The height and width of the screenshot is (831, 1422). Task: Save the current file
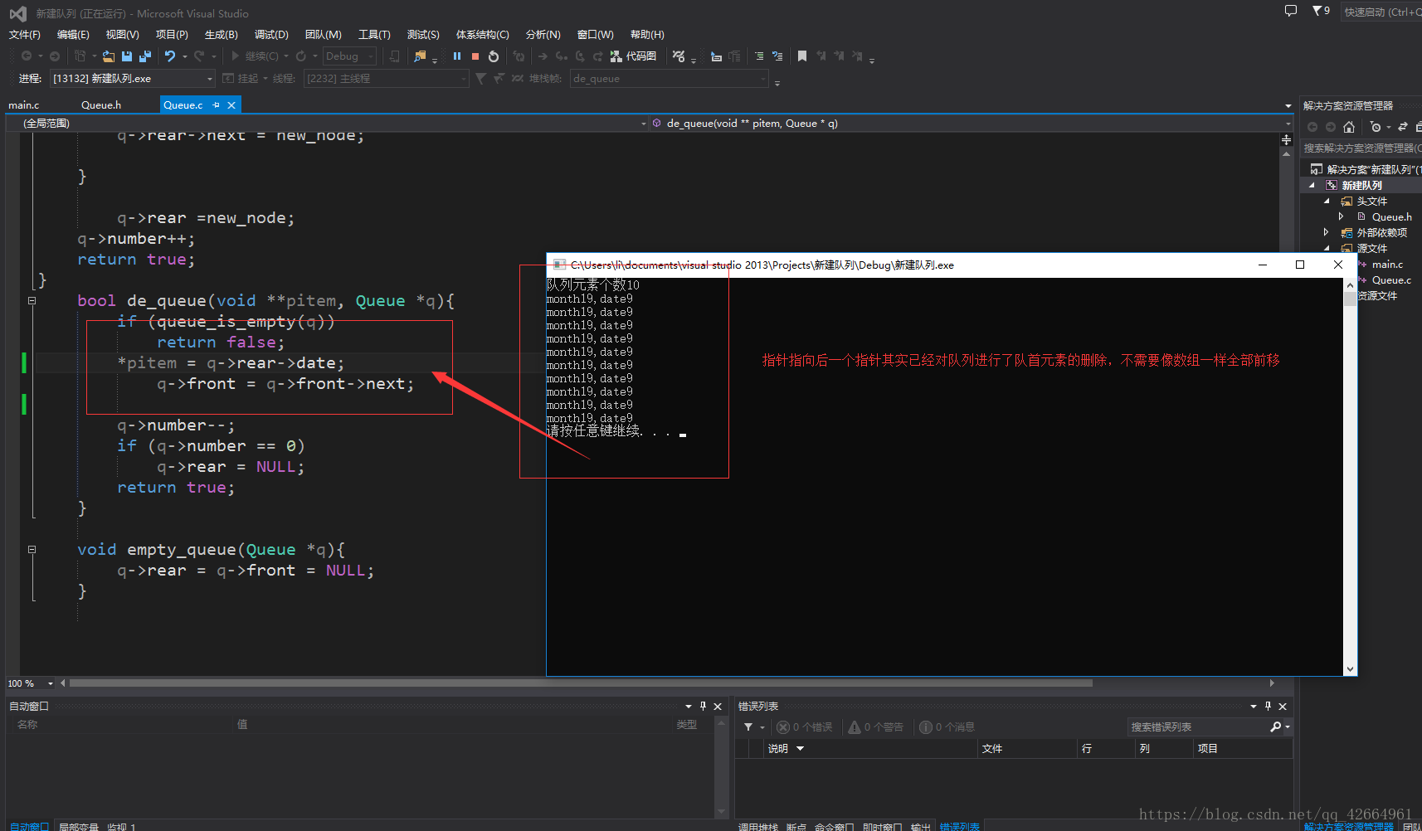click(x=127, y=56)
